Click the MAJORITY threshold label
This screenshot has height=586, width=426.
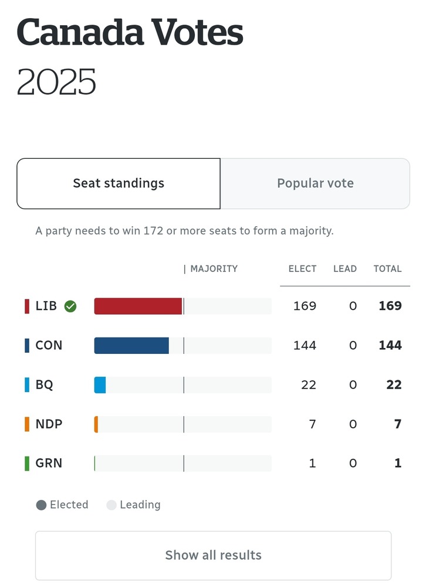point(214,269)
